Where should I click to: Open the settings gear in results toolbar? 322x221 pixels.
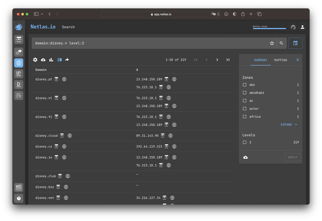coord(35,60)
